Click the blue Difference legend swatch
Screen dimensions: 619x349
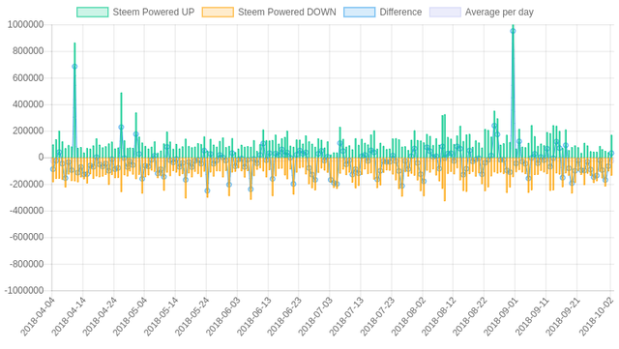(x=359, y=13)
